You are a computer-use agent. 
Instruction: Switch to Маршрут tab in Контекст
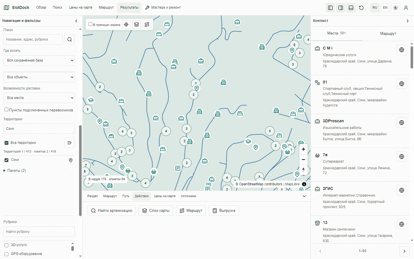[x=388, y=34]
